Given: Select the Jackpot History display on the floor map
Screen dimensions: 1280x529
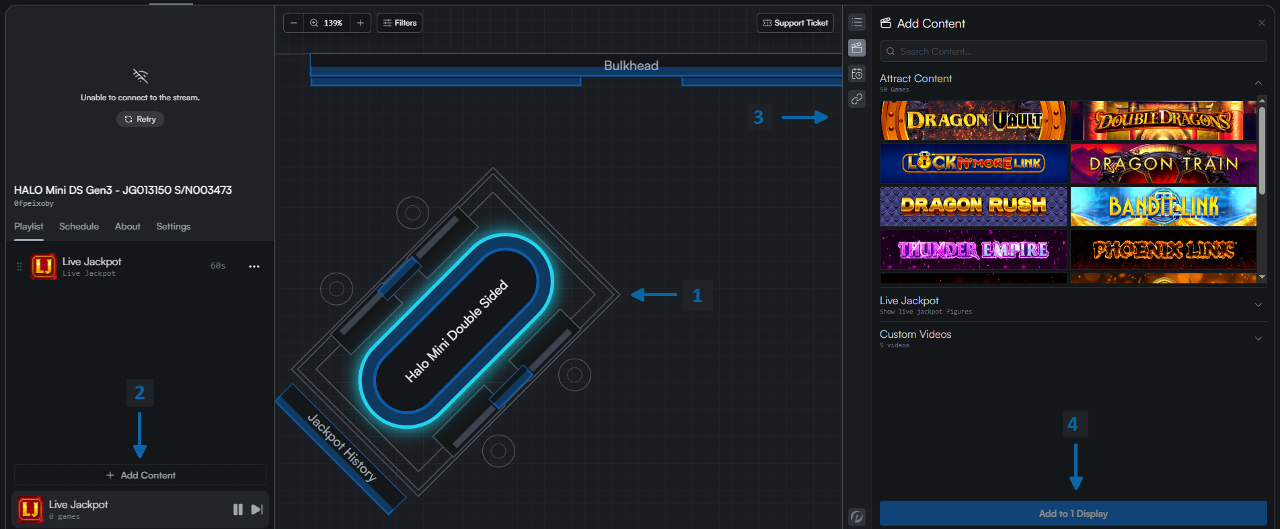Looking at the screenshot, I should point(341,448).
